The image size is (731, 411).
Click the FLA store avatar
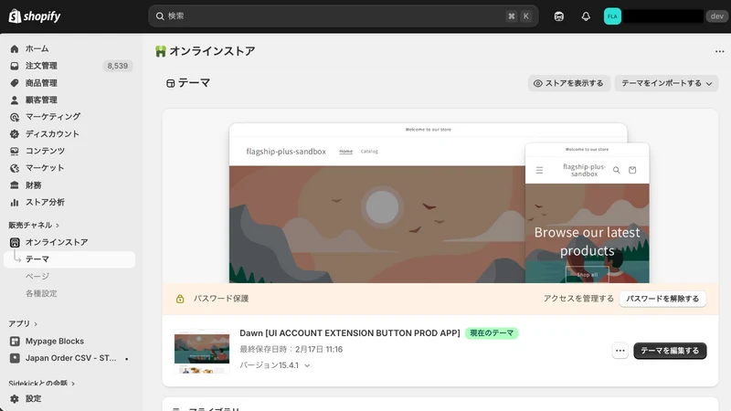pyautogui.click(x=612, y=16)
